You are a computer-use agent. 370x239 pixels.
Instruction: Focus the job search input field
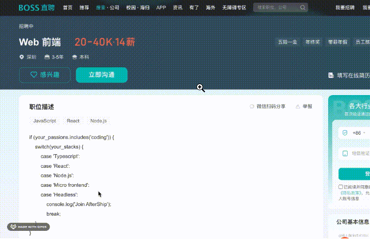(276, 8)
